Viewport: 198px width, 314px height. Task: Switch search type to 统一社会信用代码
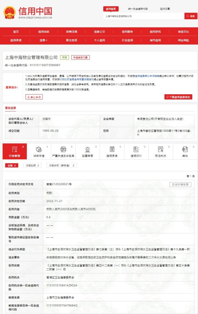138,9
